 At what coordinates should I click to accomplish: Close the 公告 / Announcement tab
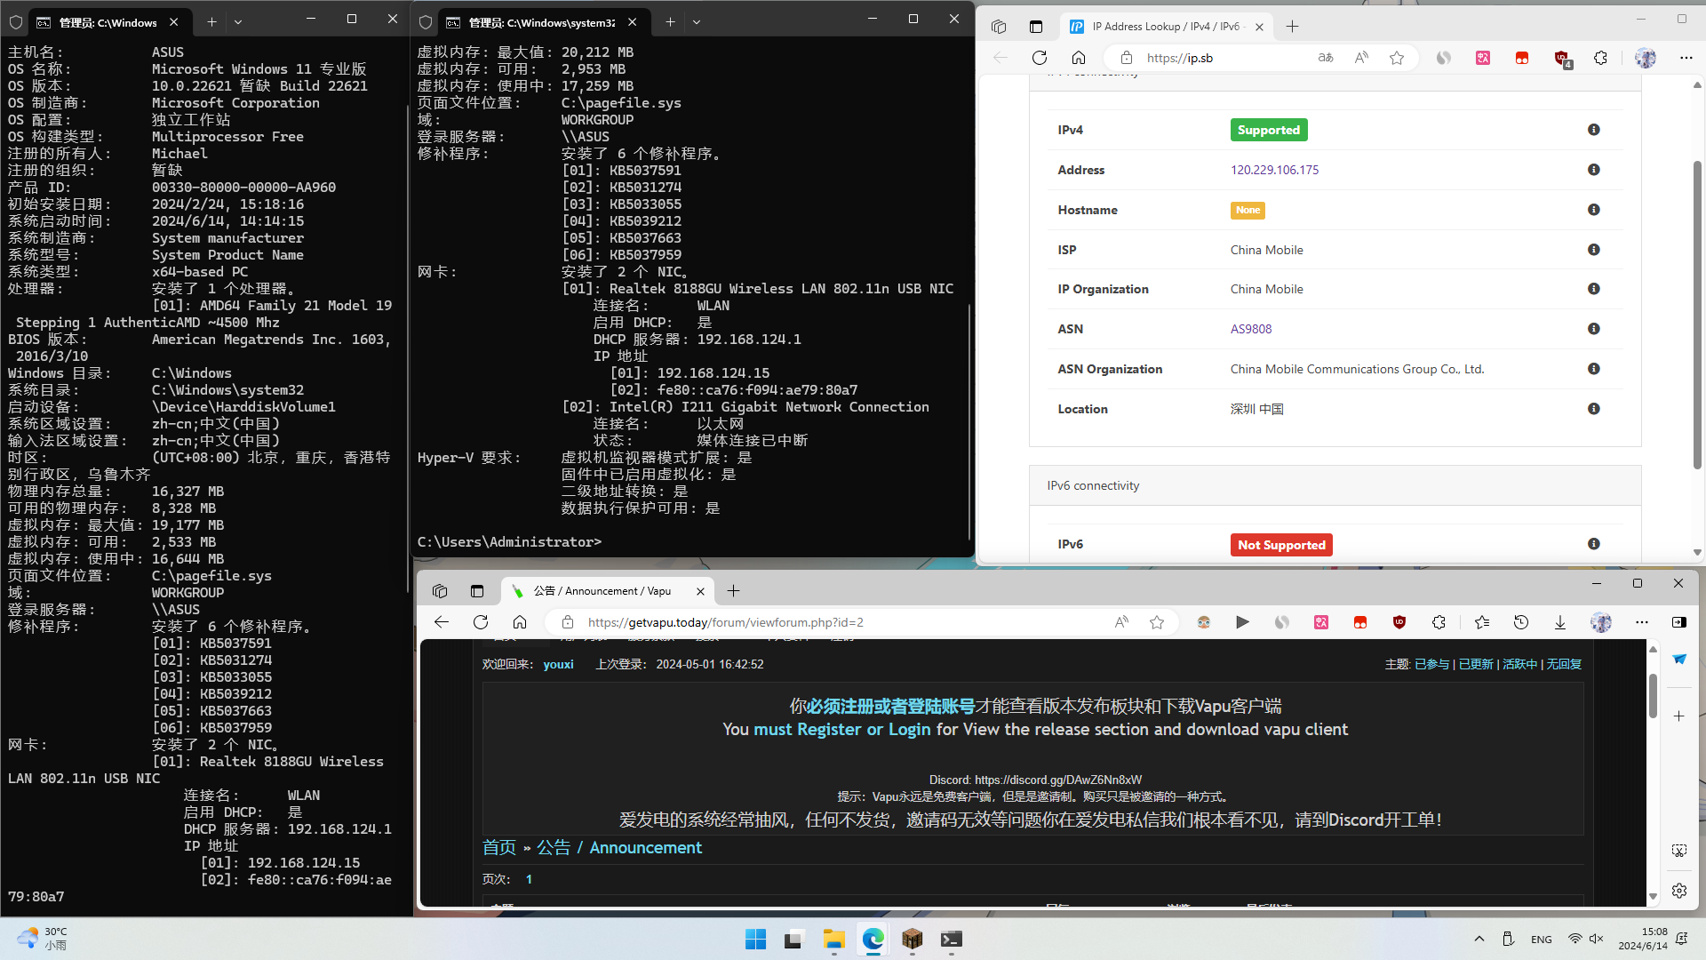700,591
